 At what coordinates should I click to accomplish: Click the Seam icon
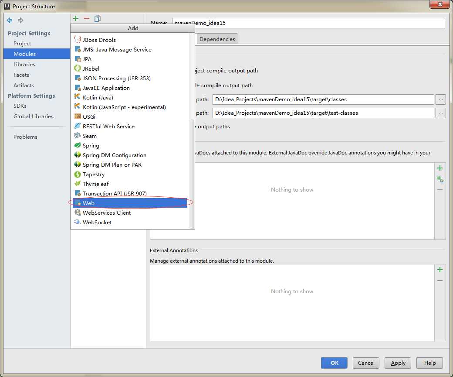tap(78, 135)
